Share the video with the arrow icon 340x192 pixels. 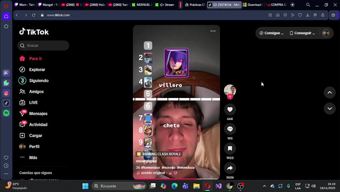(x=230, y=168)
